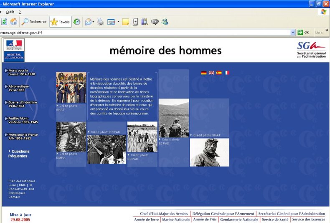This screenshot has height=223, width=330.
Task: Click the Napoleonic grenadiers thumbnail
Action: coord(71,87)
